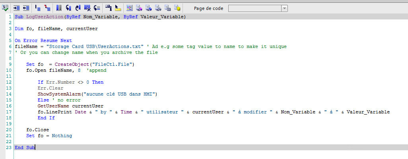
Task: Set a bookmark using the bookmark icon
Action: [x=59, y=8]
